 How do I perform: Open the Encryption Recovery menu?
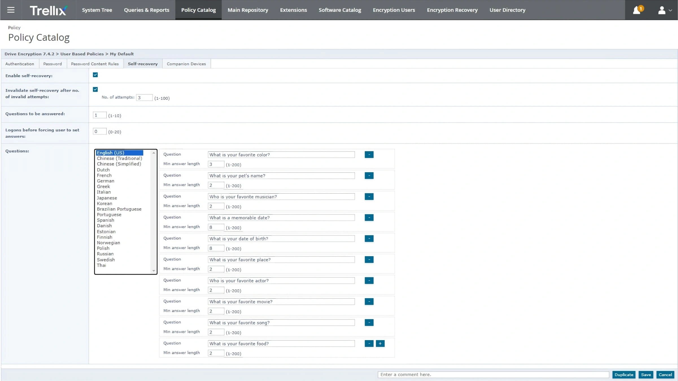452,10
